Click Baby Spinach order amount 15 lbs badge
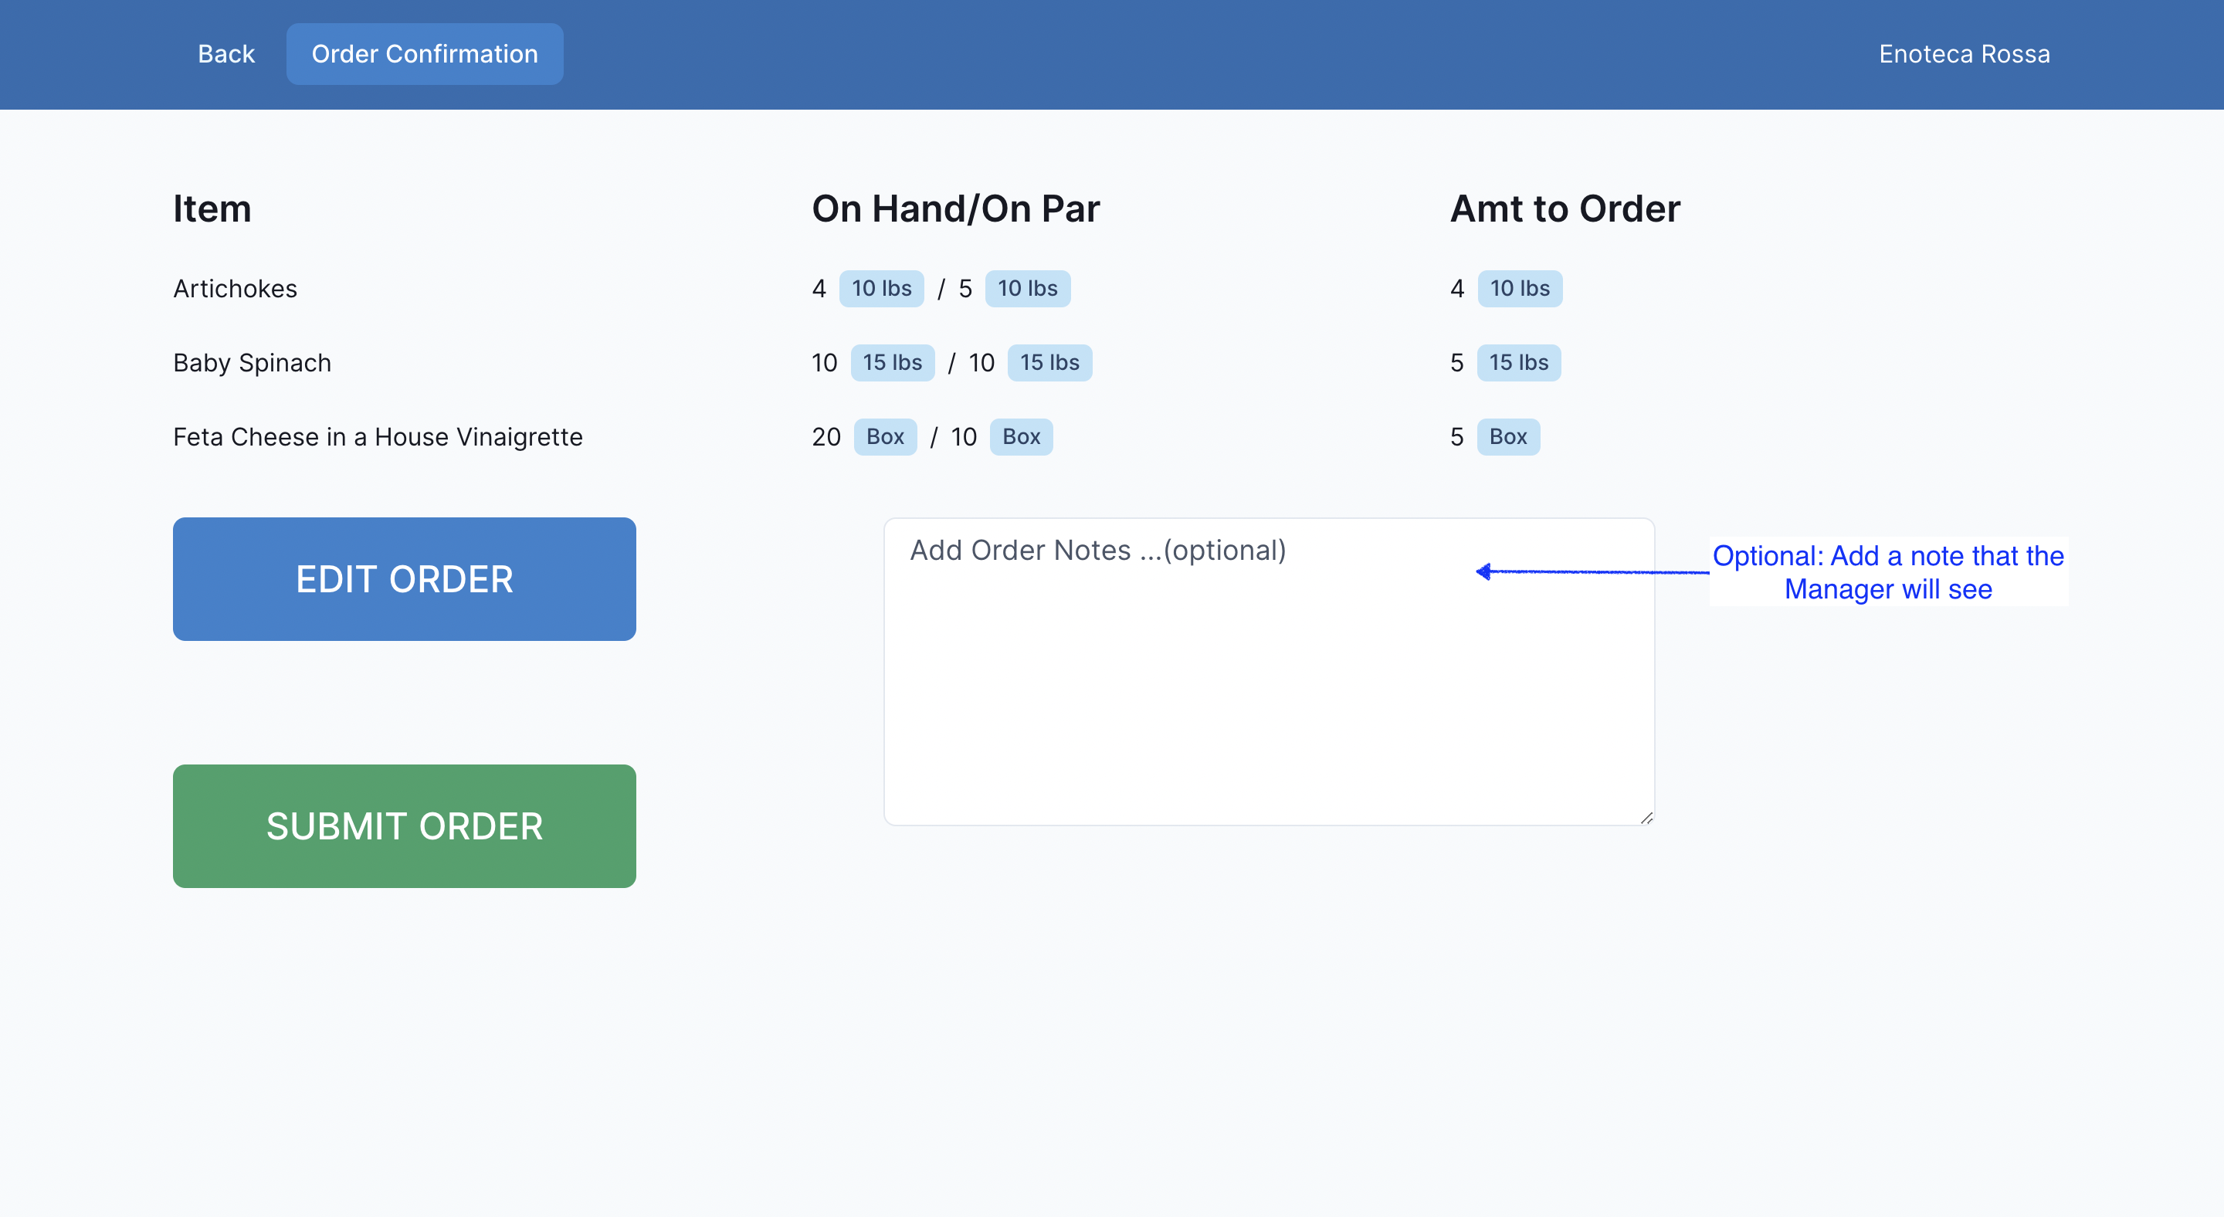The width and height of the screenshot is (2224, 1217). [x=1517, y=362]
